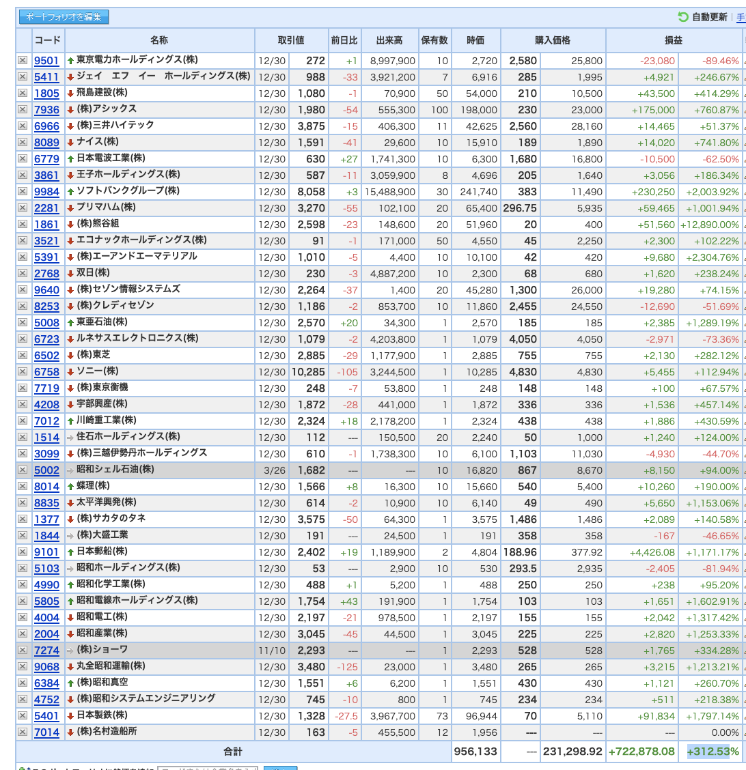Delete row icon for 日本製鉄
The height and width of the screenshot is (770, 746).
click(23, 715)
